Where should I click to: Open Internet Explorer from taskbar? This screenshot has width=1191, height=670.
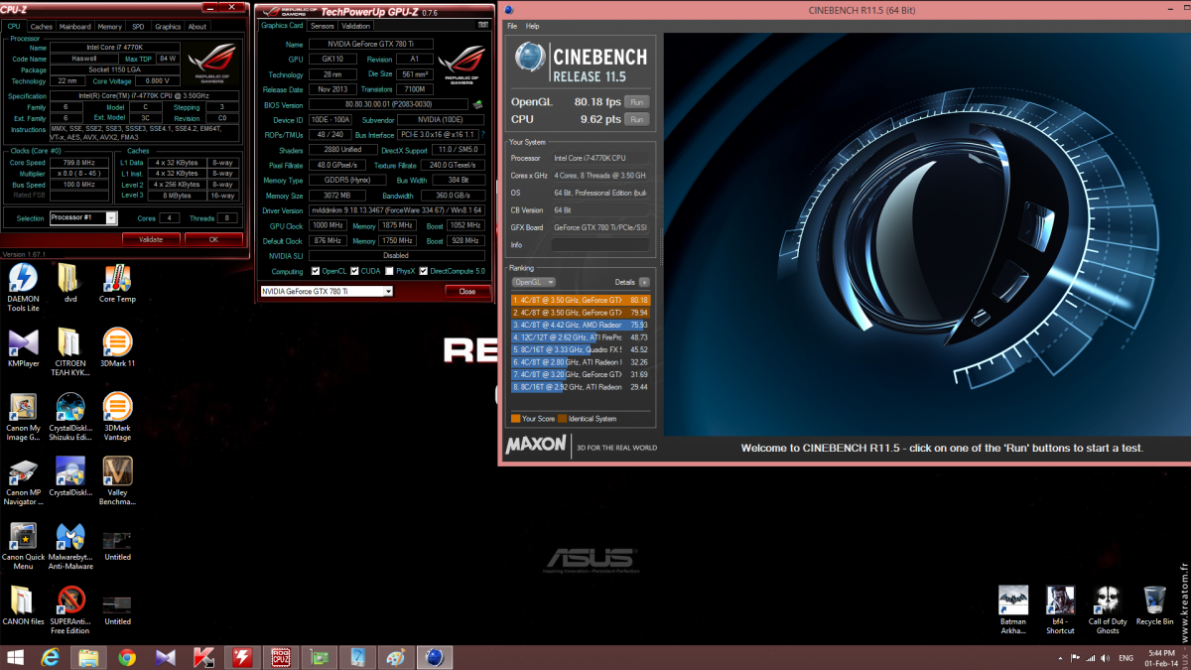click(51, 657)
